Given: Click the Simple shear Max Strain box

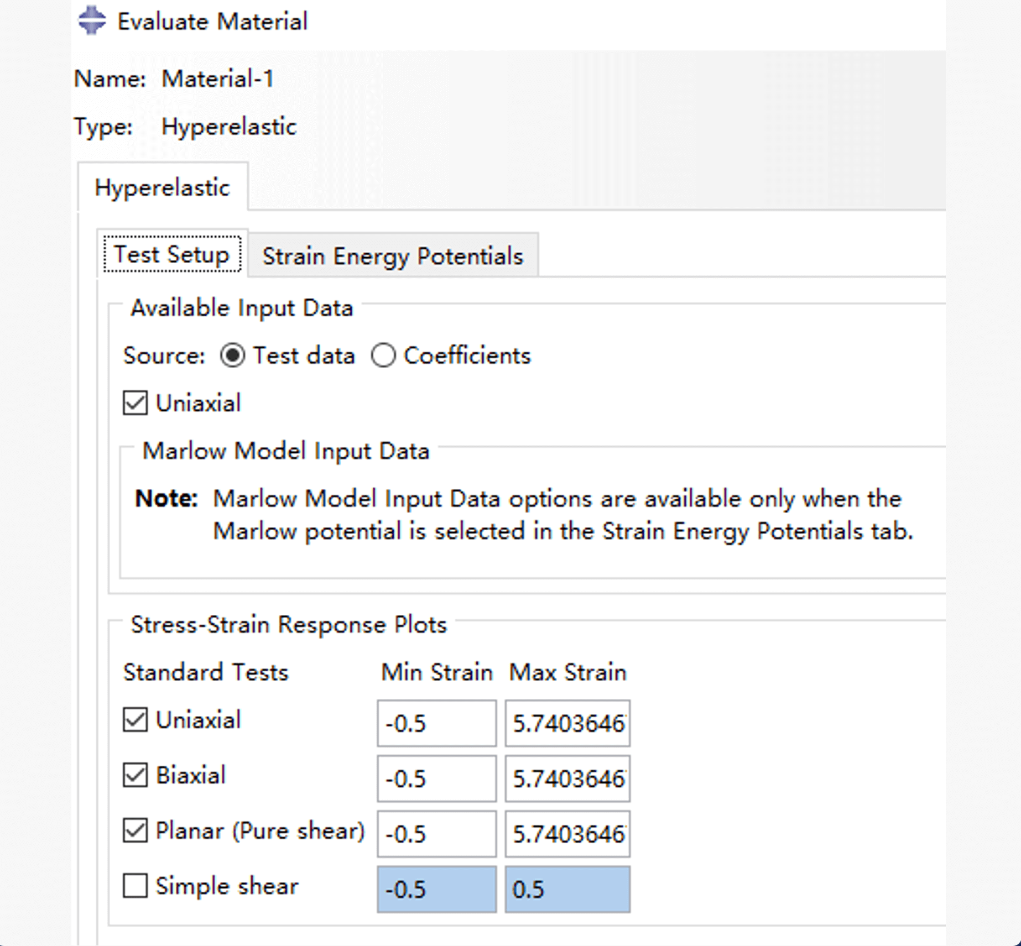Looking at the screenshot, I should pyautogui.click(x=567, y=889).
